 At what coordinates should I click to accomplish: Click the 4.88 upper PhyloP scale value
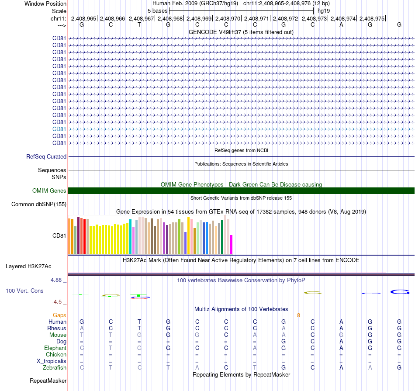[x=56, y=280]
